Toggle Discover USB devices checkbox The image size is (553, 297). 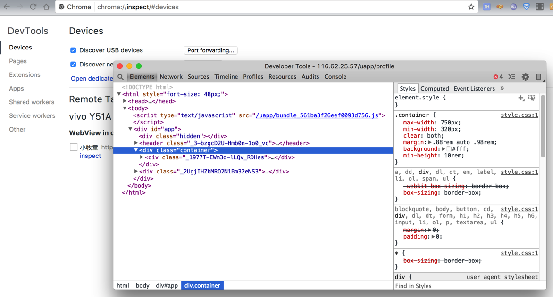pyautogui.click(x=73, y=50)
